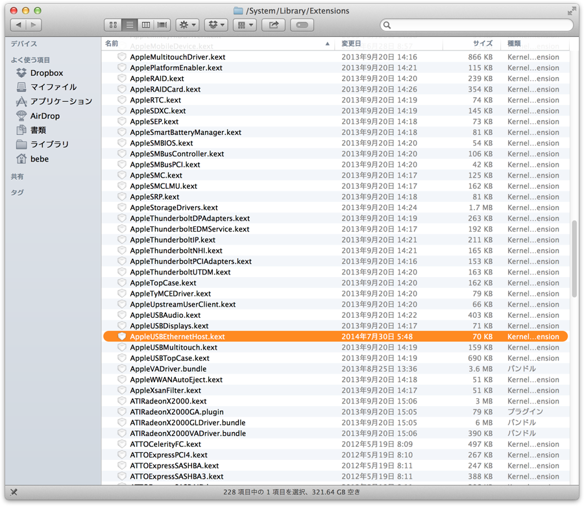
Task: Click the ATIRadeonX2000.kext file icon
Action: 122,401
